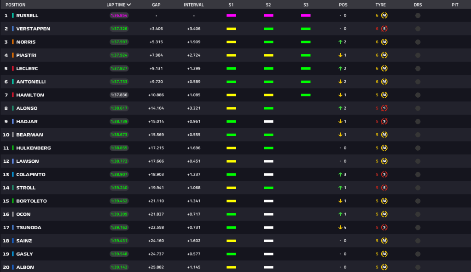Click Hadjar's soft tyre icon
The width and height of the screenshot is (471, 272).
point(384,121)
